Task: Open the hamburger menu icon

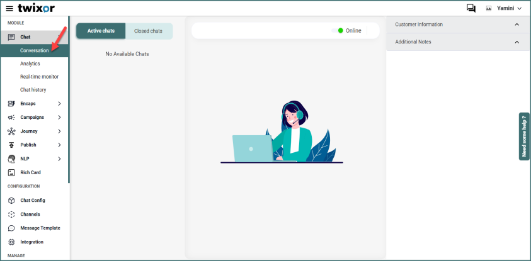Action: pyautogui.click(x=9, y=8)
